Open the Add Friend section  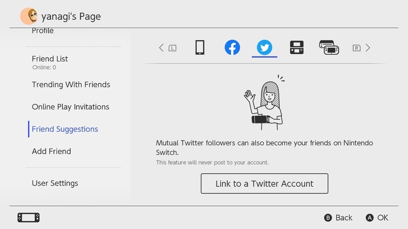51,151
